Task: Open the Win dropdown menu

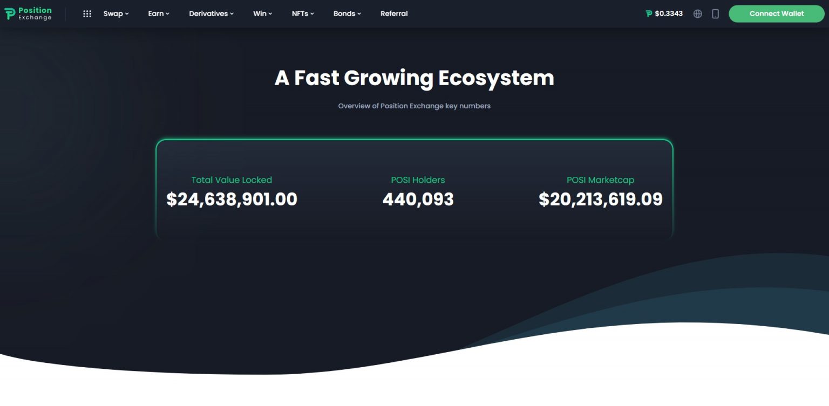Action: click(x=260, y=13)
